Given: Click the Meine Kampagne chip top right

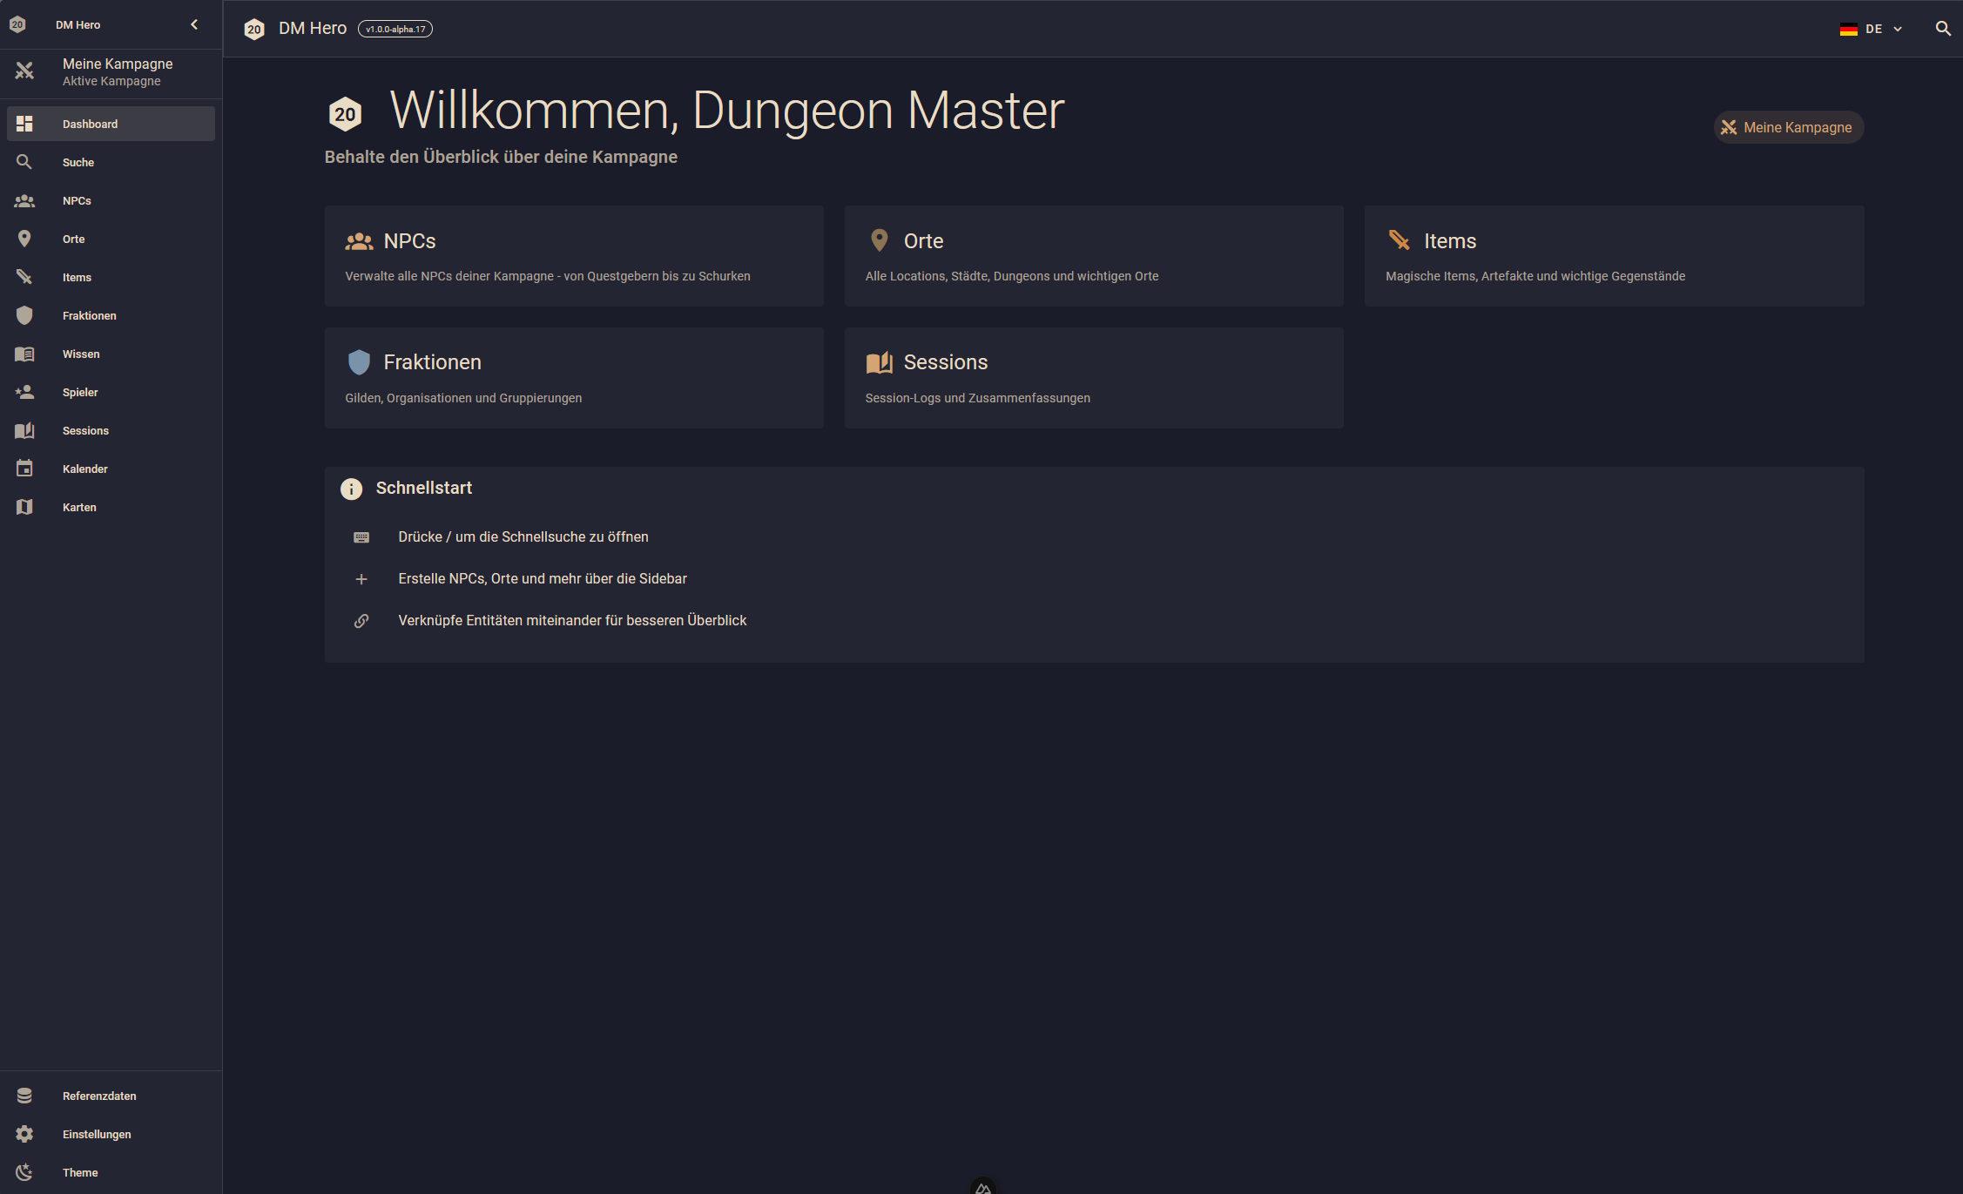Looking at the screenshot, I should (1788, 127).
